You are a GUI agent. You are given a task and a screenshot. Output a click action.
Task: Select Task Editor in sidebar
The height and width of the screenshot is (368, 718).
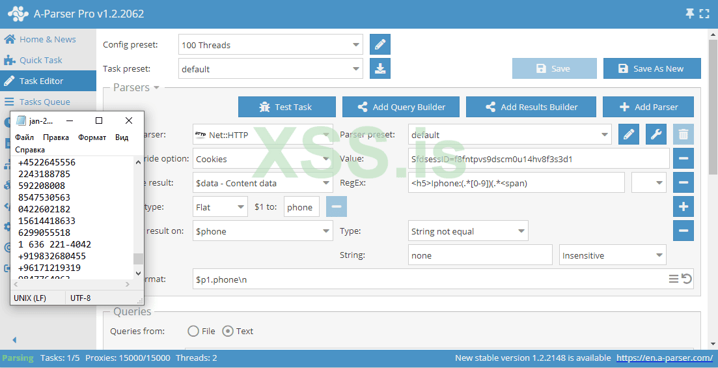click(x=48, y=81)
